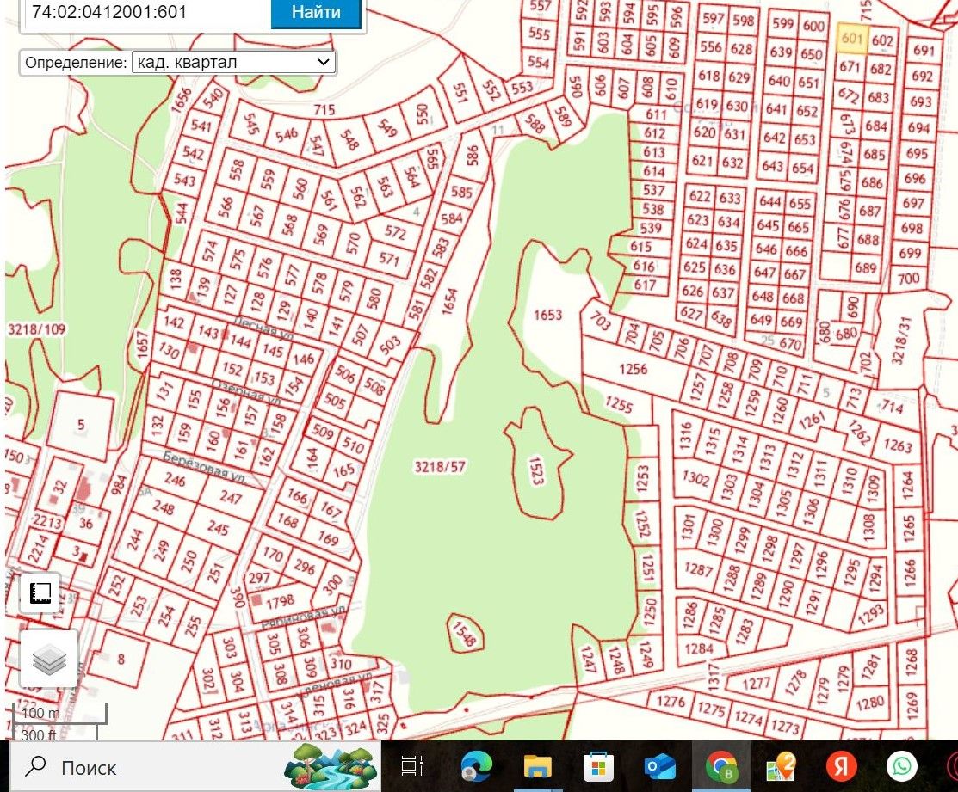
Task: Open Outlook from the taskbar
Action: [660, 766]
